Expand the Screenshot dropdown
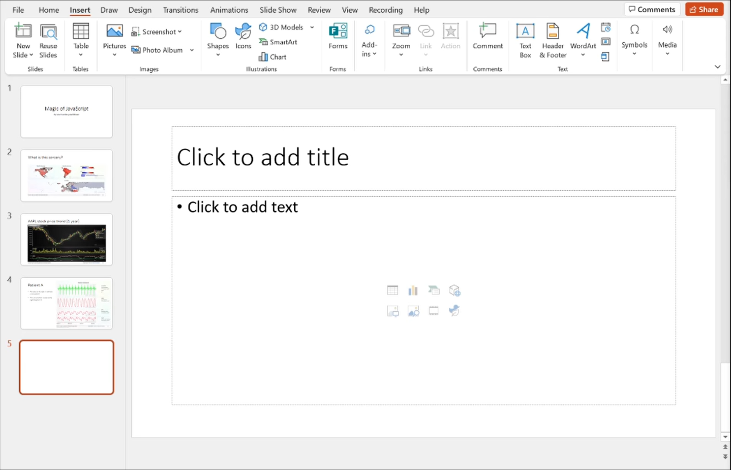This screenshot has height=470, width=731. 180,32
